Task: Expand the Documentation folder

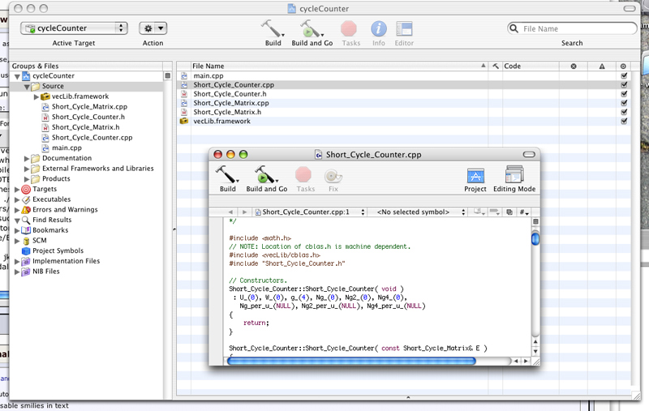Action: tap(27, 158)
